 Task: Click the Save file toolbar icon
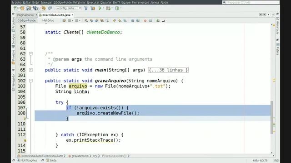(29, 8)
